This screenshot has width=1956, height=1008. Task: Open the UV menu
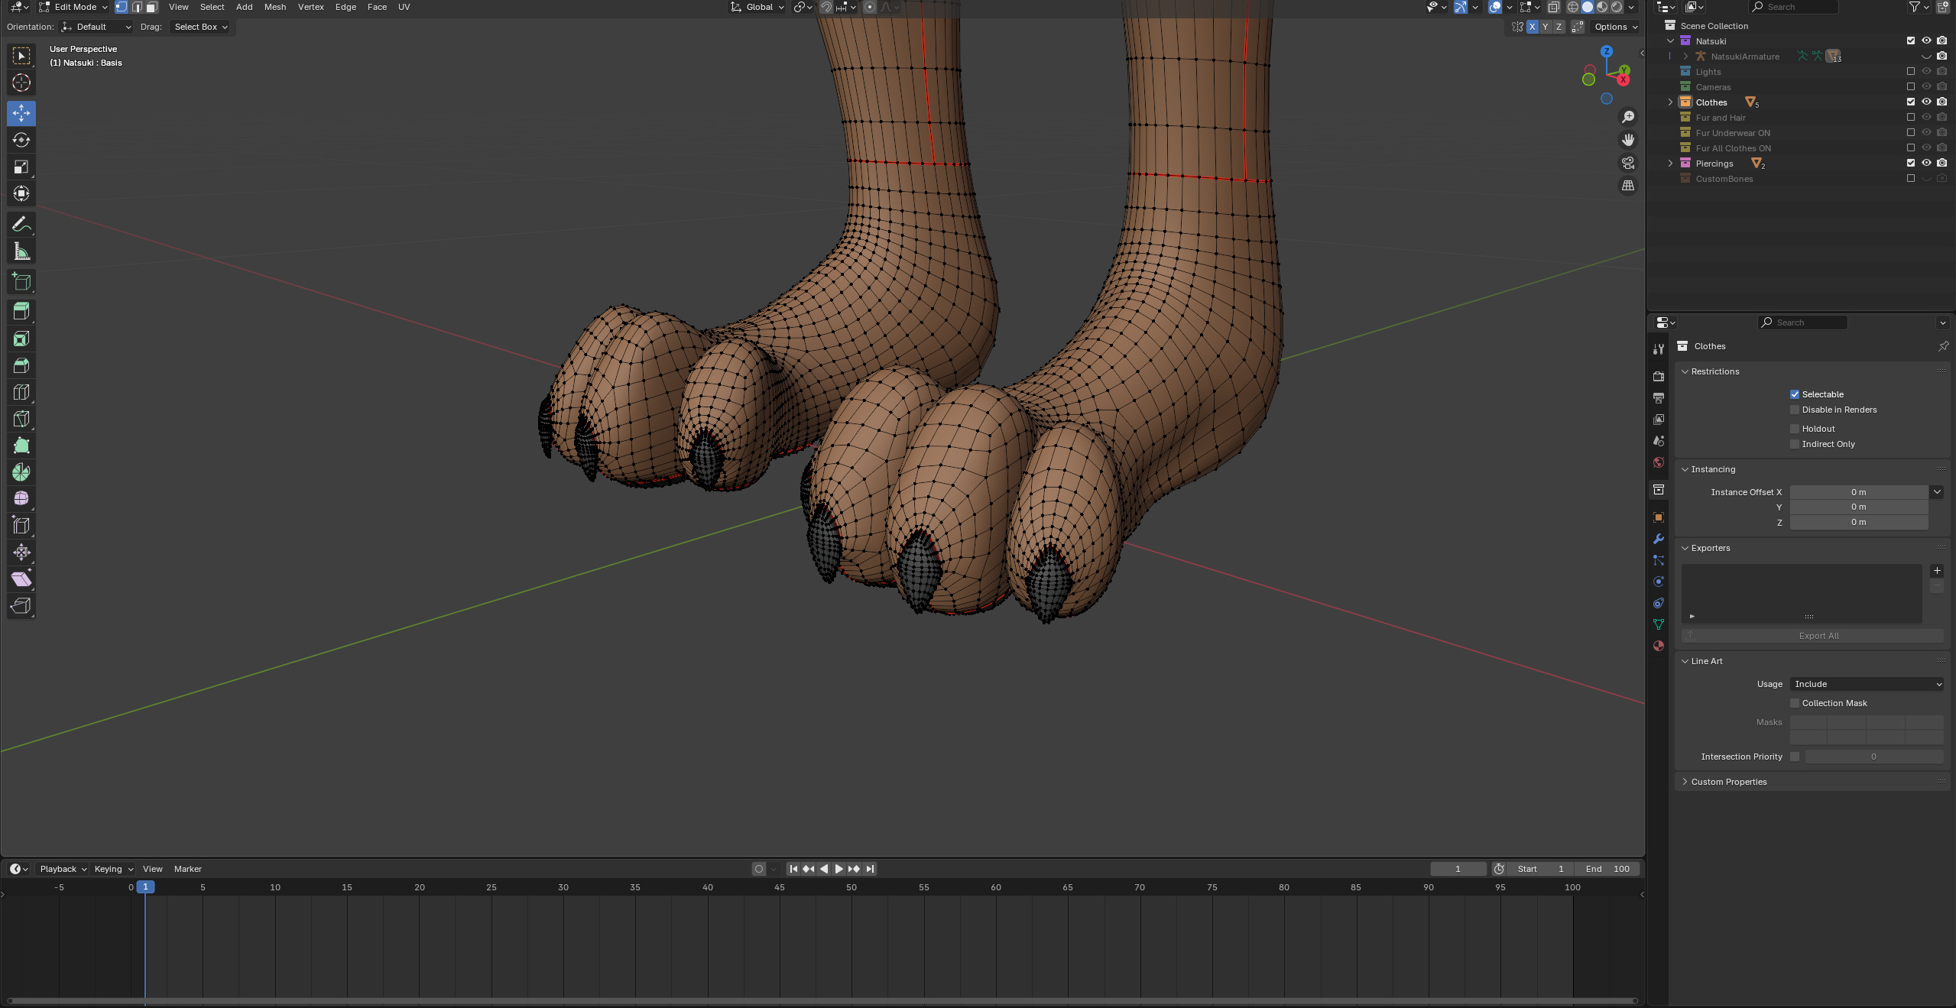tap(404, 7)
